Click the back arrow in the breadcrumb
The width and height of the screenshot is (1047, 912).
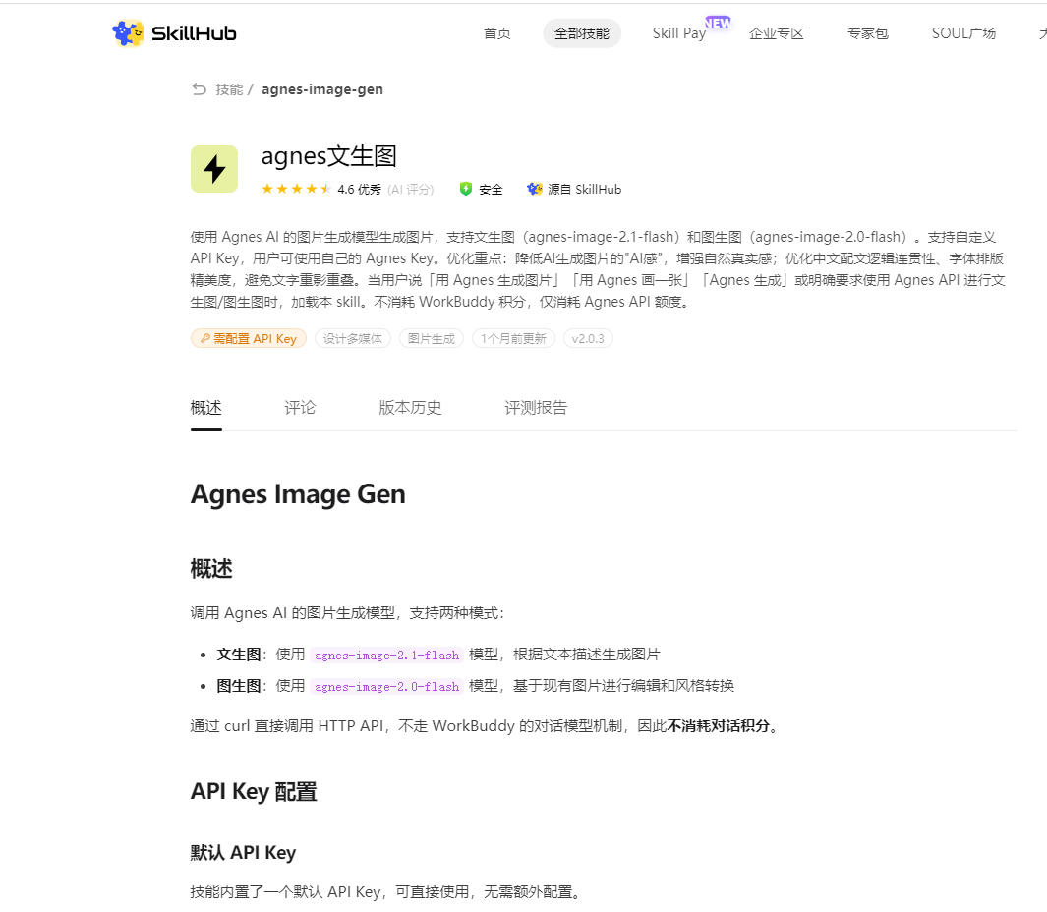(199, 89)
